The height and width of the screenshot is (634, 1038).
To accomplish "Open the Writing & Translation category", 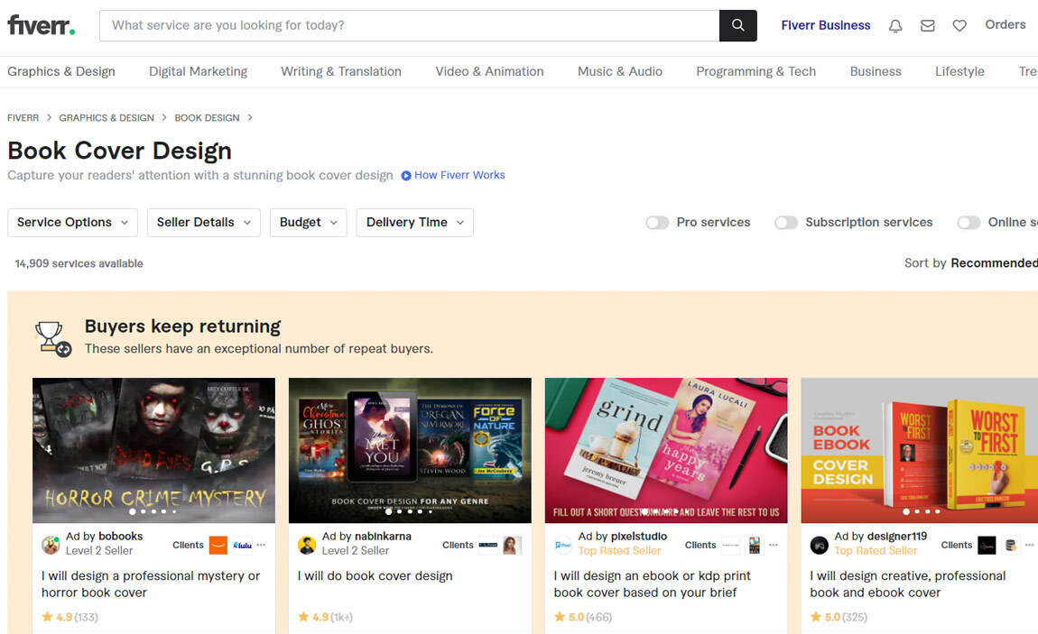I will [x=340, y=71].
